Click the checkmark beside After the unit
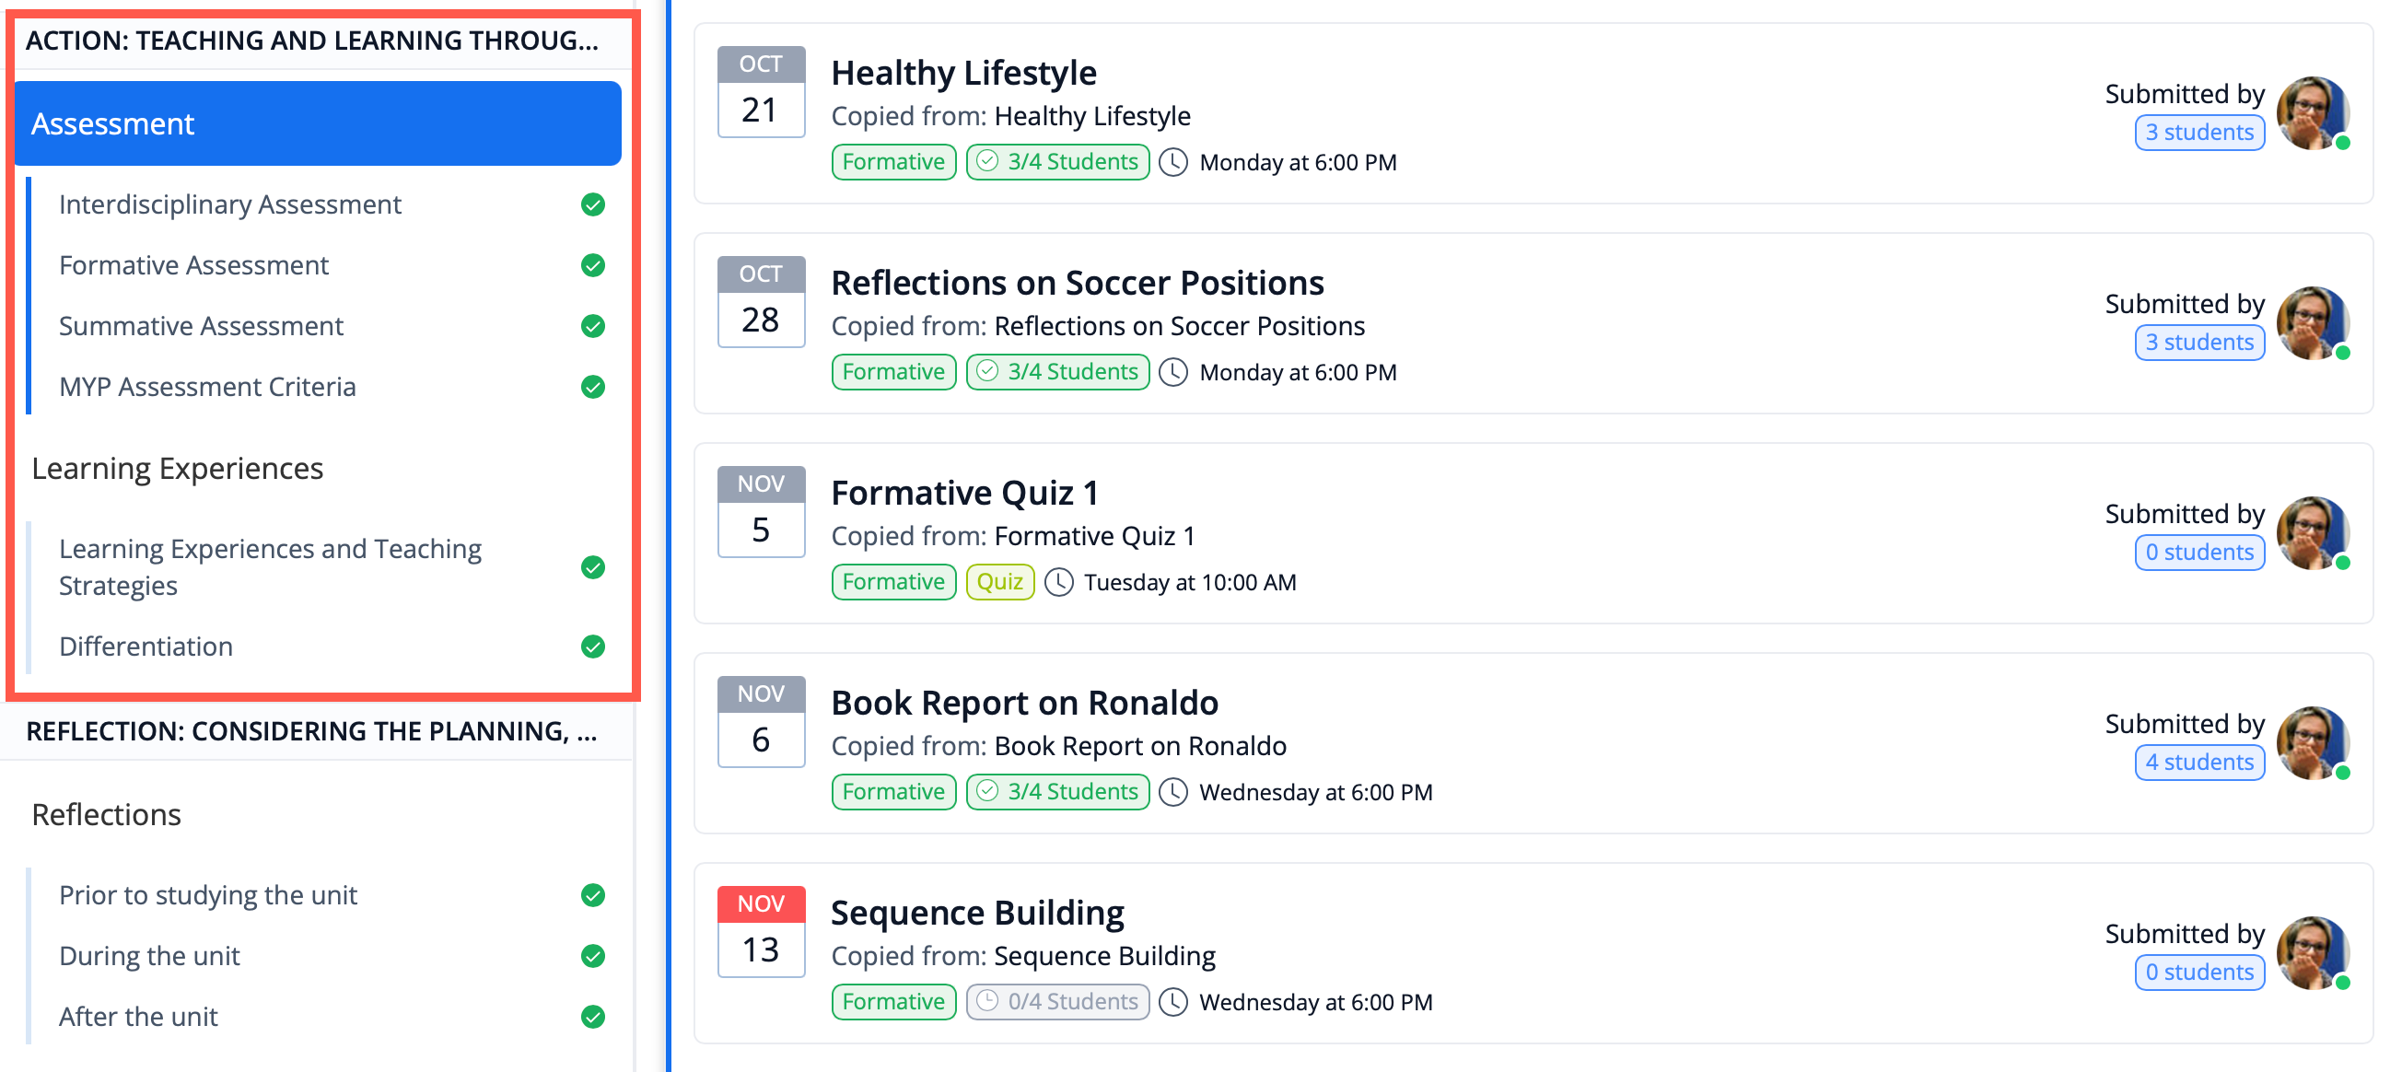This screenshot has width=2402, height=1072. click(592, 1017)
